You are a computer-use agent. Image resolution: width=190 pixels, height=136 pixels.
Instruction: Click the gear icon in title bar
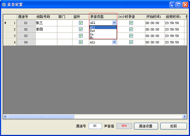point(4,4)
